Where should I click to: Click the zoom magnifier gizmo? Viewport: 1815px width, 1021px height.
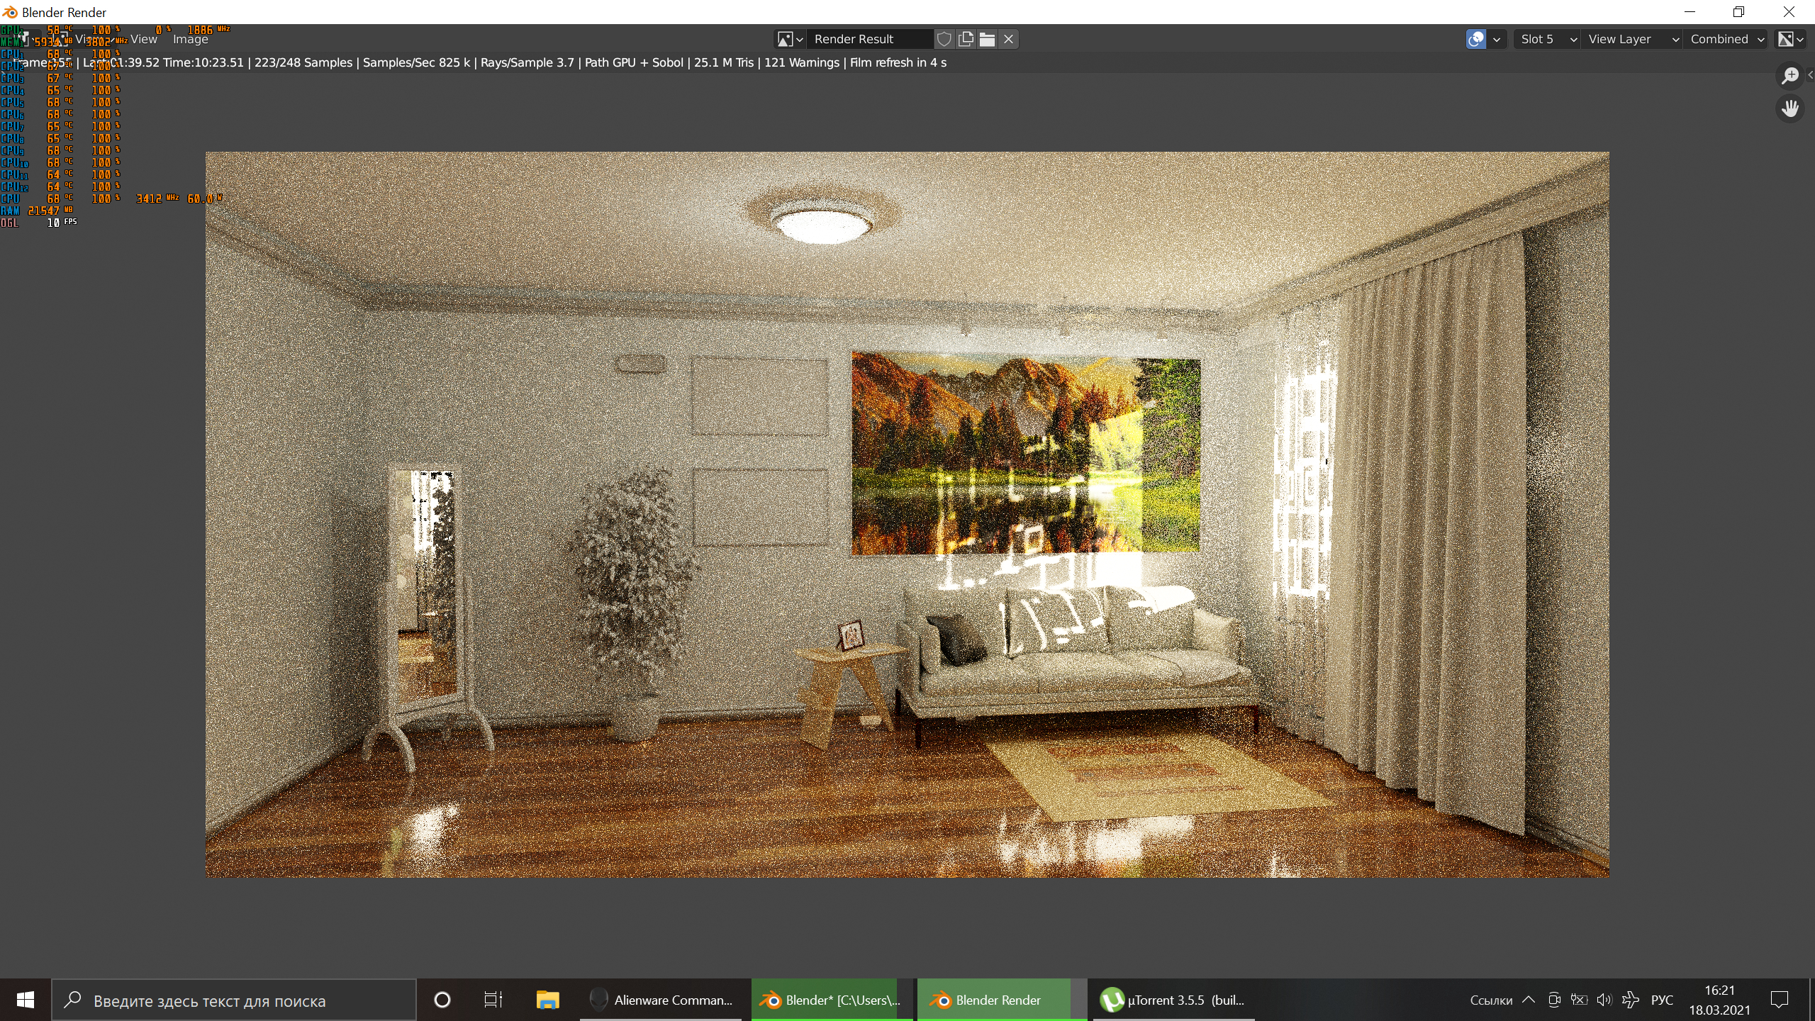[1790, 75]
